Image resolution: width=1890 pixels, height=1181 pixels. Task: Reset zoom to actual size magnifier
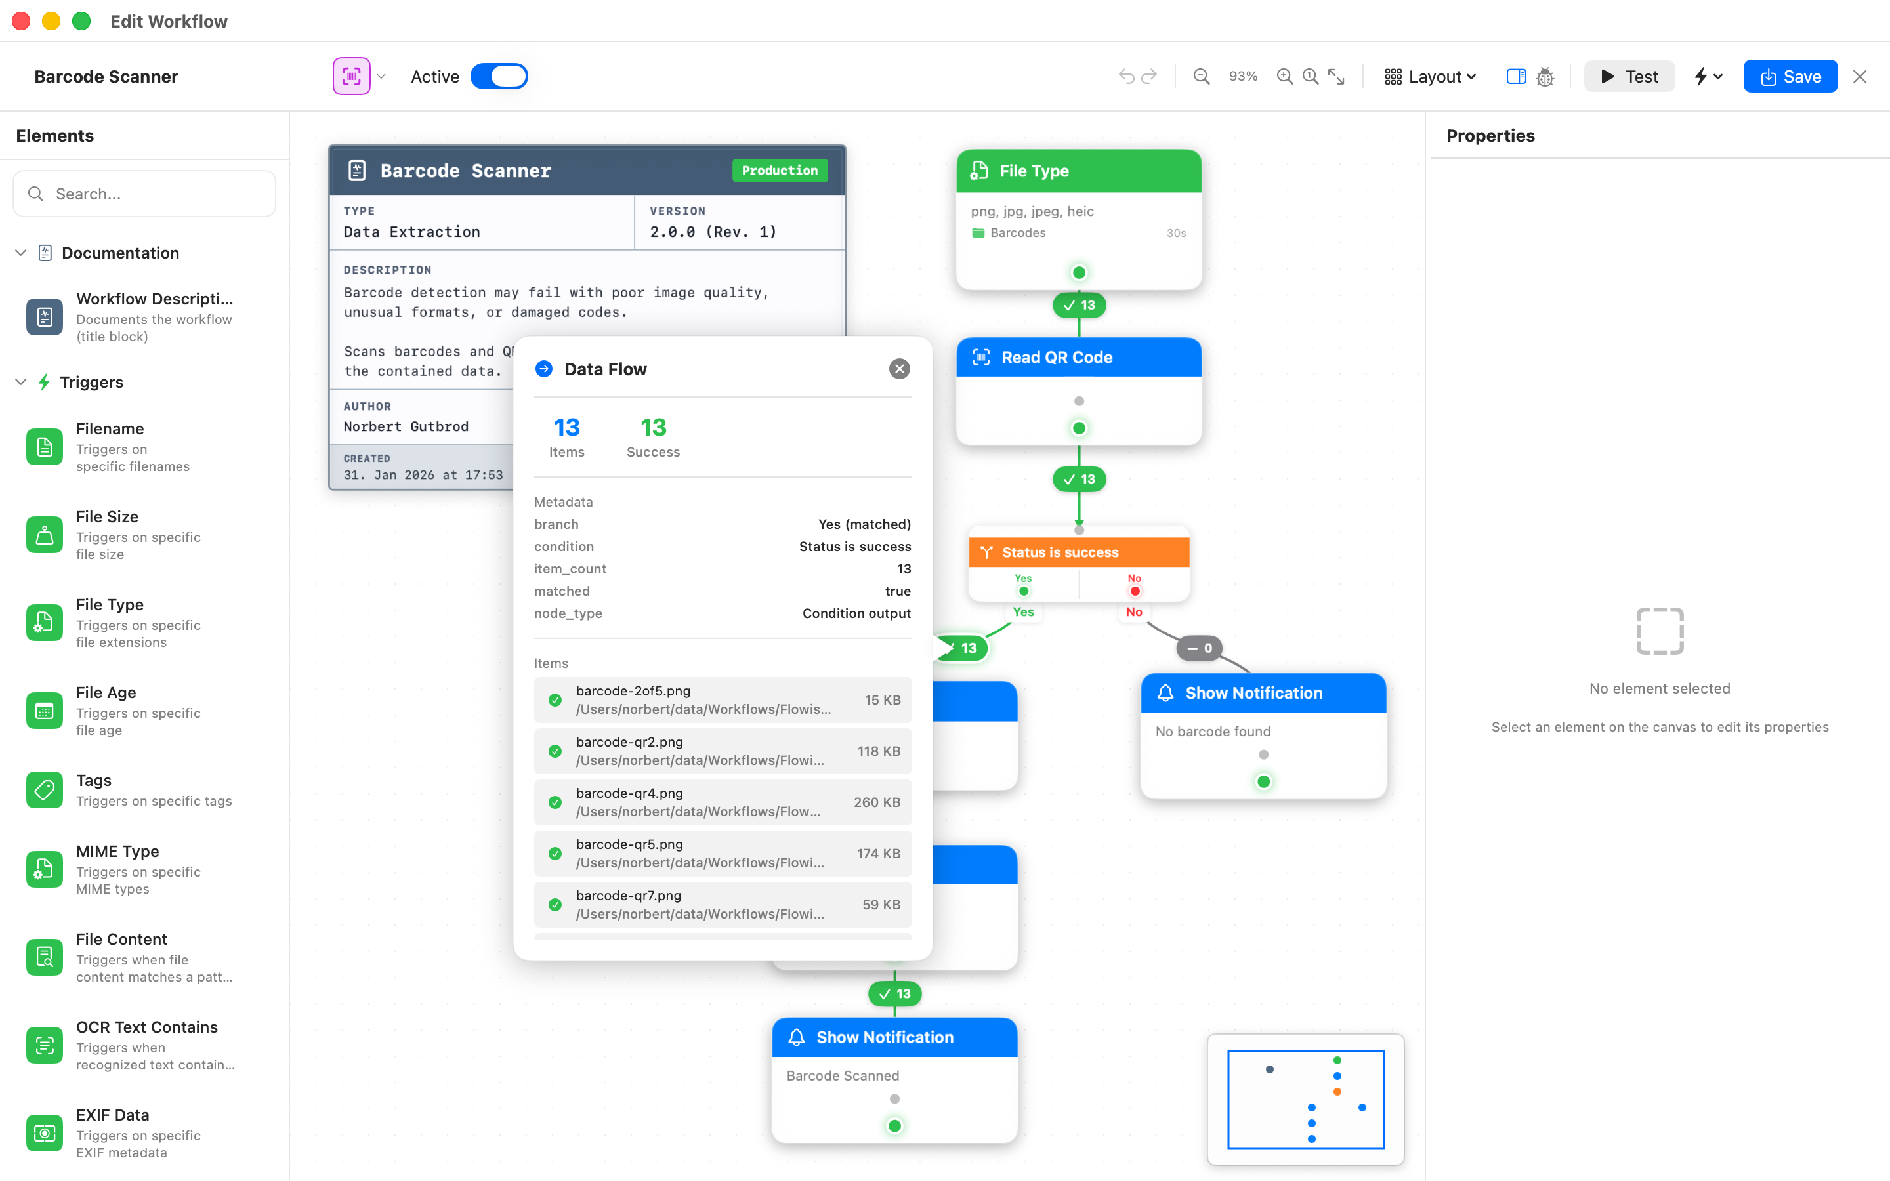click(x=1311, y=77)
